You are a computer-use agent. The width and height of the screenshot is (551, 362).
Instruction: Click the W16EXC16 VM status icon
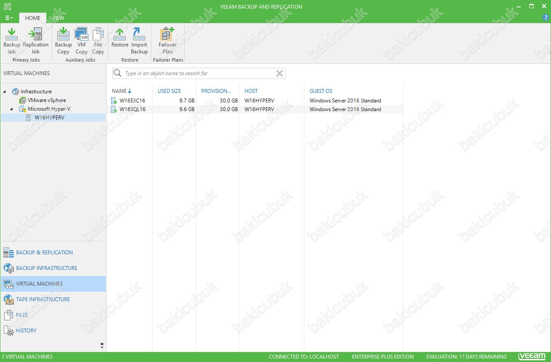[114, 101]
